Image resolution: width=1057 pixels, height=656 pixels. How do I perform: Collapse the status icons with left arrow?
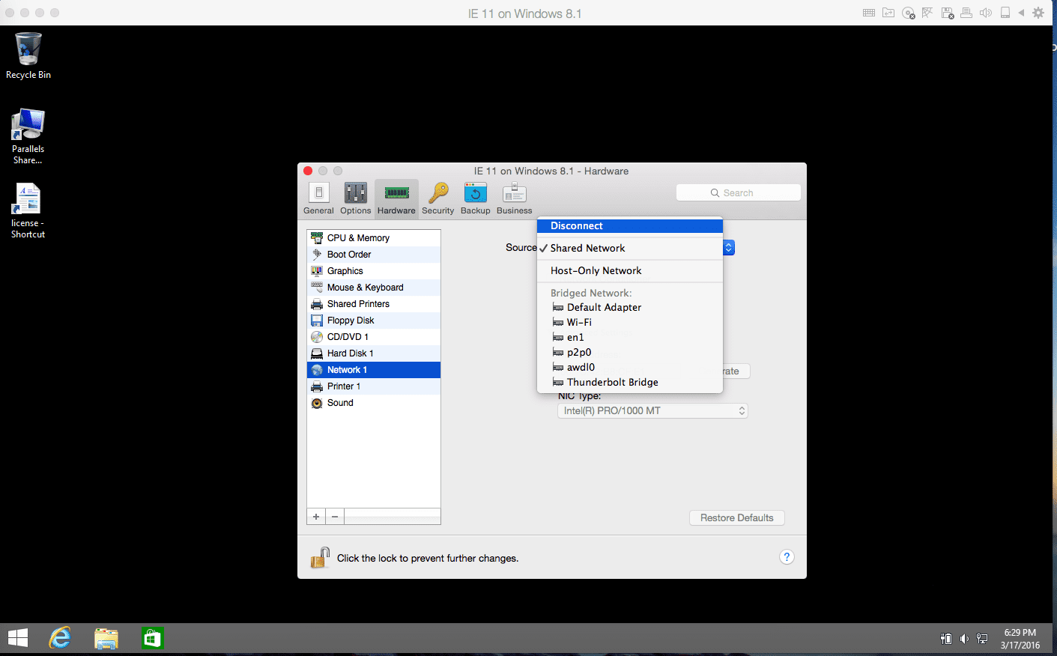1021,13
